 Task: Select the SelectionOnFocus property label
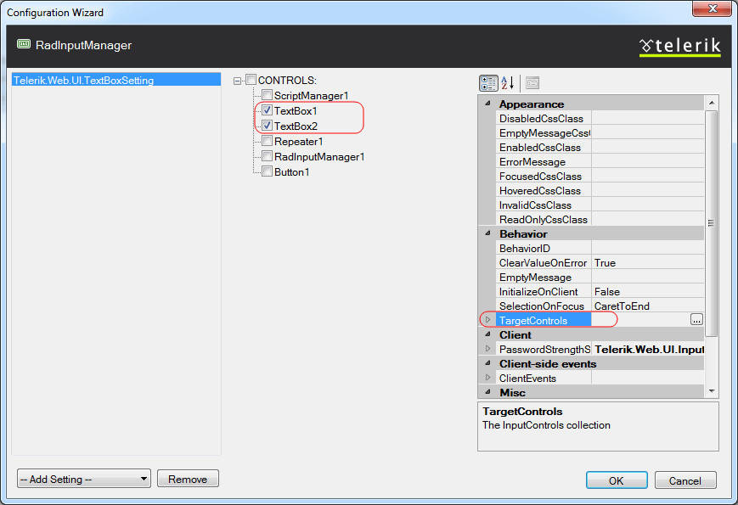click(x=542, y=306)
